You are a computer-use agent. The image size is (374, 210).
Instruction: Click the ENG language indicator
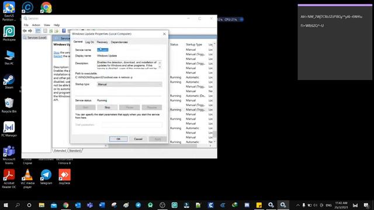pos(328,205)
